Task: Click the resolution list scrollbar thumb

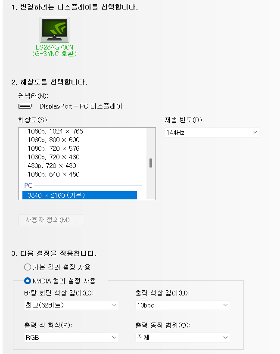Action: [x=151, y=163]
